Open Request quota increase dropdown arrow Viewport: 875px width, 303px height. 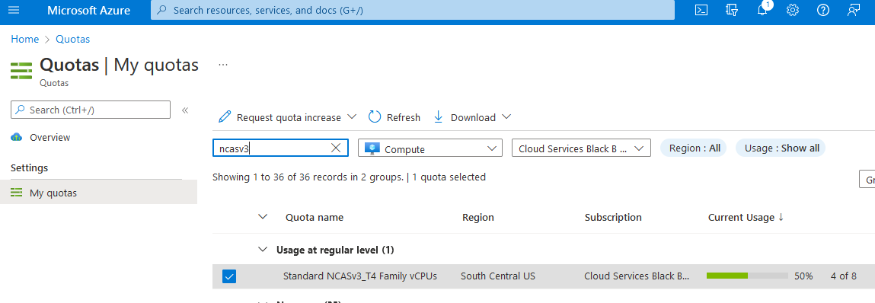tap(352, 117)
